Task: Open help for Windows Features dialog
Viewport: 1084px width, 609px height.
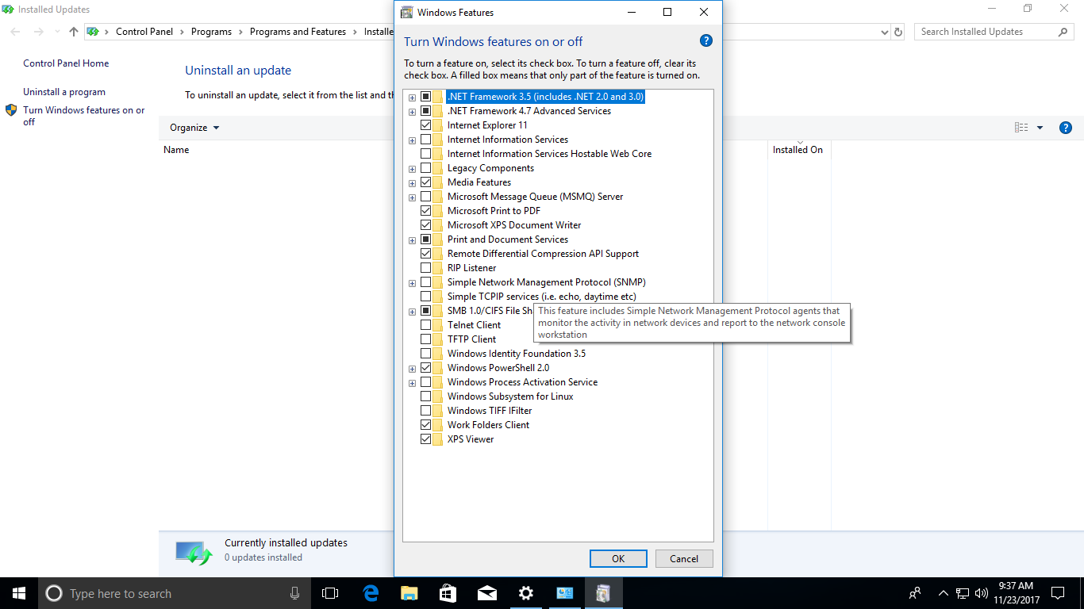Action: [x=706, y=41]
